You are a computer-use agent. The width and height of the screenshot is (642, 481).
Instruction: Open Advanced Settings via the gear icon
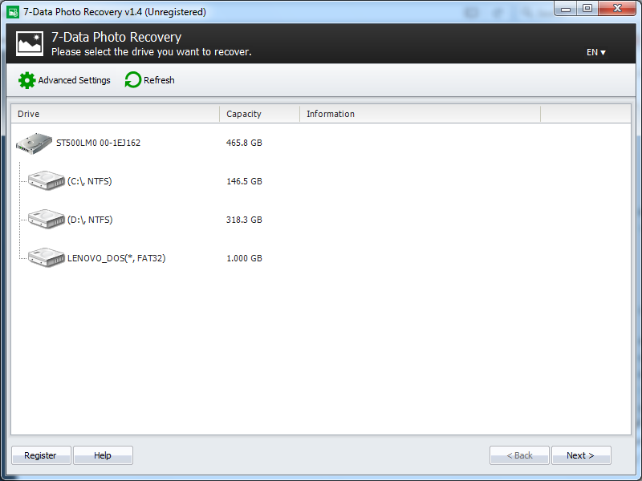pyautogui.click(x=26, y=80)
